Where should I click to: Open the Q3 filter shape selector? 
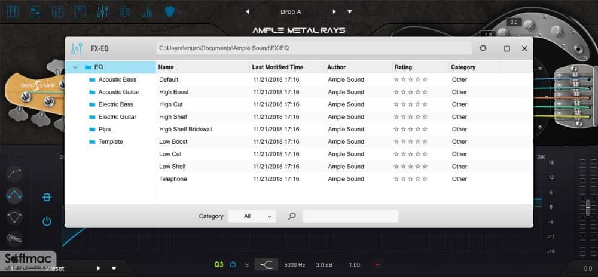pyautogui.click(x=266, y=264)
